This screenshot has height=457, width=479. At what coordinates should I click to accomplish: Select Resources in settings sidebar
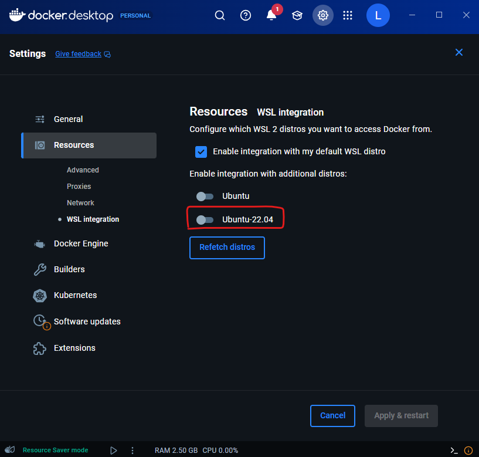click(89, 145)
